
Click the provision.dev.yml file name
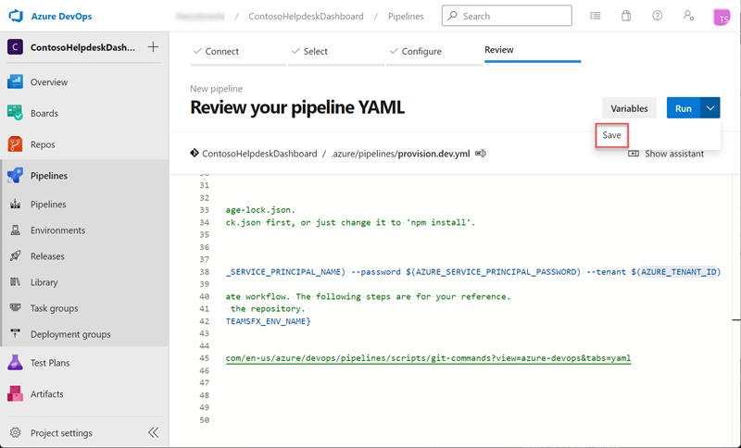(x=433, y=154)
